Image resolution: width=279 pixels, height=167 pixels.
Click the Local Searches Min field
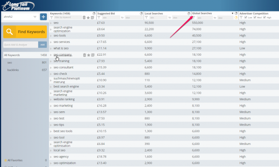coord(158,18)
